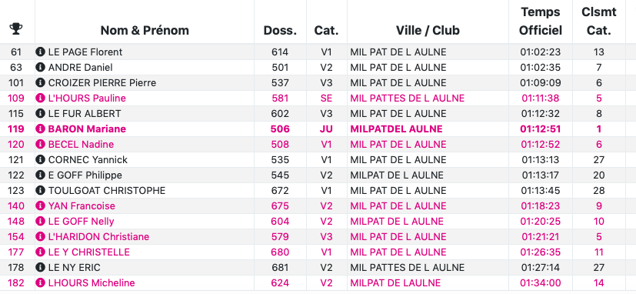Open info icon for LE PAGE Florent
This screenshot has width=636, height=294.
coord(40,52)
